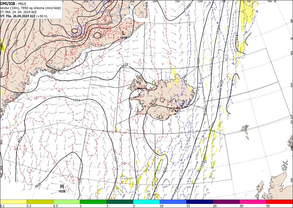The width and height of the screenshot is (293, 208).
Task: Click the '20W' longitude label
Action: coord(155,1)
